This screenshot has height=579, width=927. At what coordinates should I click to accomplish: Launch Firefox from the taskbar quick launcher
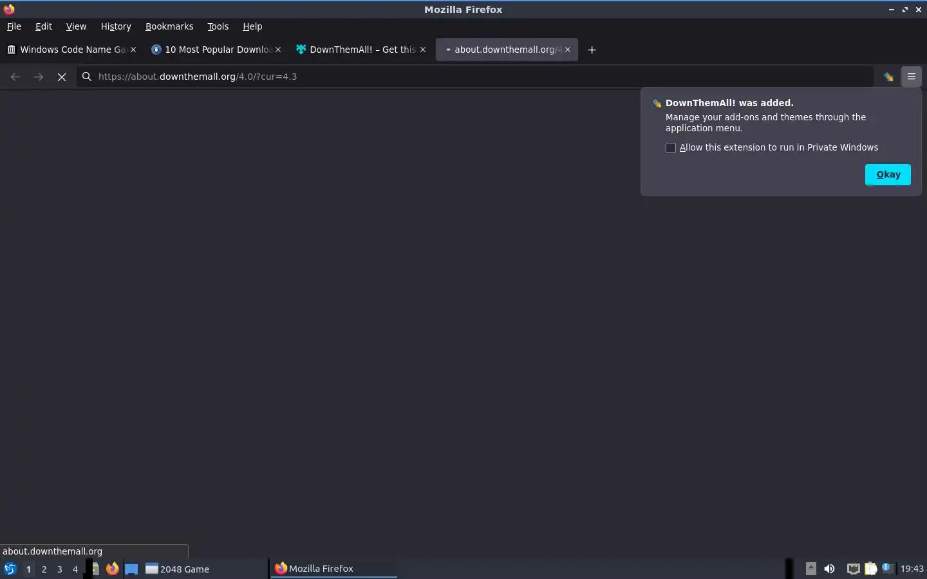[113, 569]
